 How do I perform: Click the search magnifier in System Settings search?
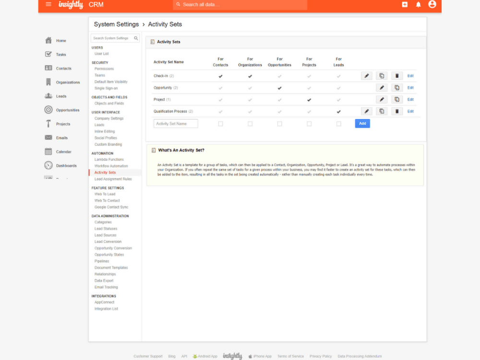coord(136,38)
